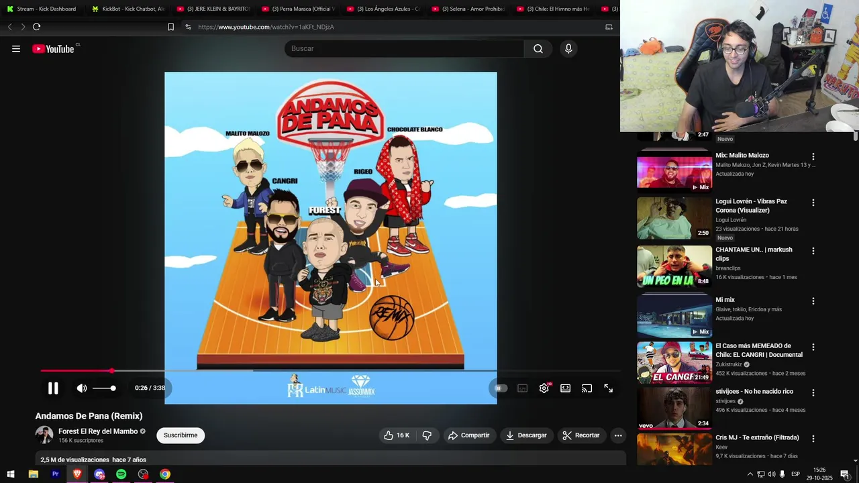The image size is (859, 483).
Task: Dislike the video with the thumbs-down icon
Action: click(427, 435)
